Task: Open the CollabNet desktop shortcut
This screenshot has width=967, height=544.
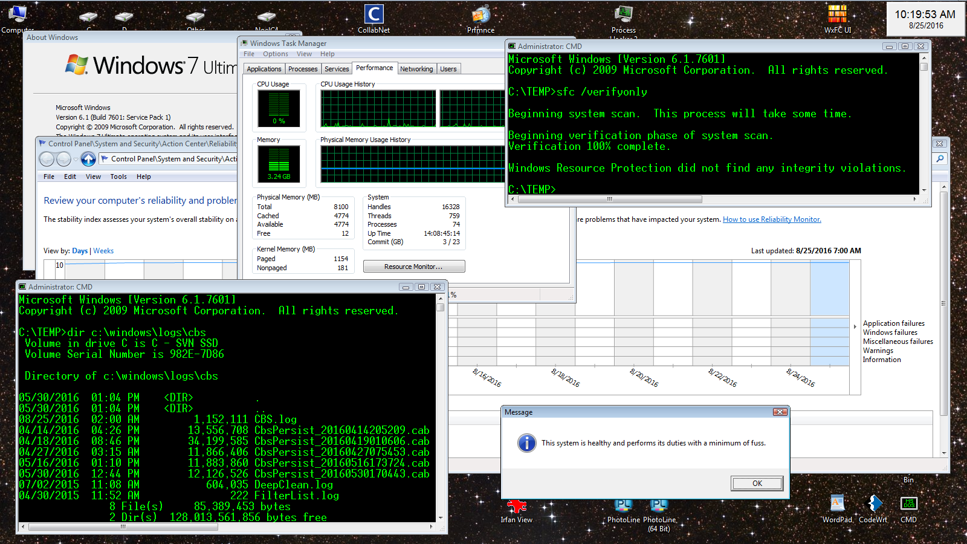Action: 374,18
